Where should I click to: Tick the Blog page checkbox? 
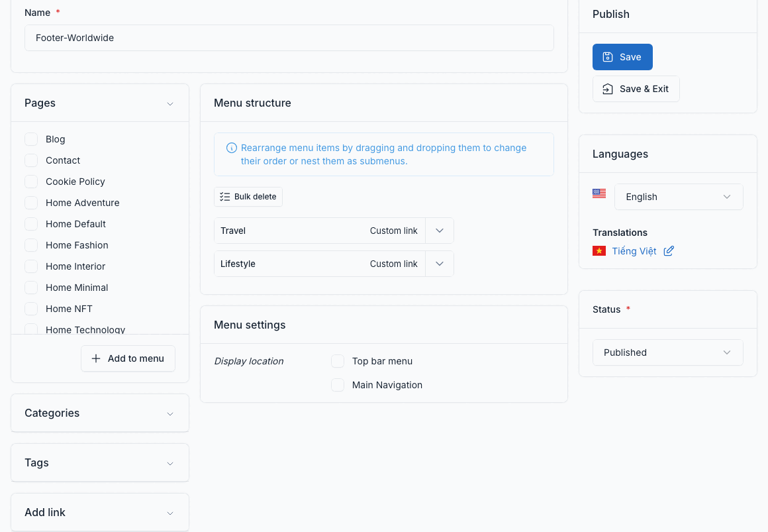coord(31,139)
